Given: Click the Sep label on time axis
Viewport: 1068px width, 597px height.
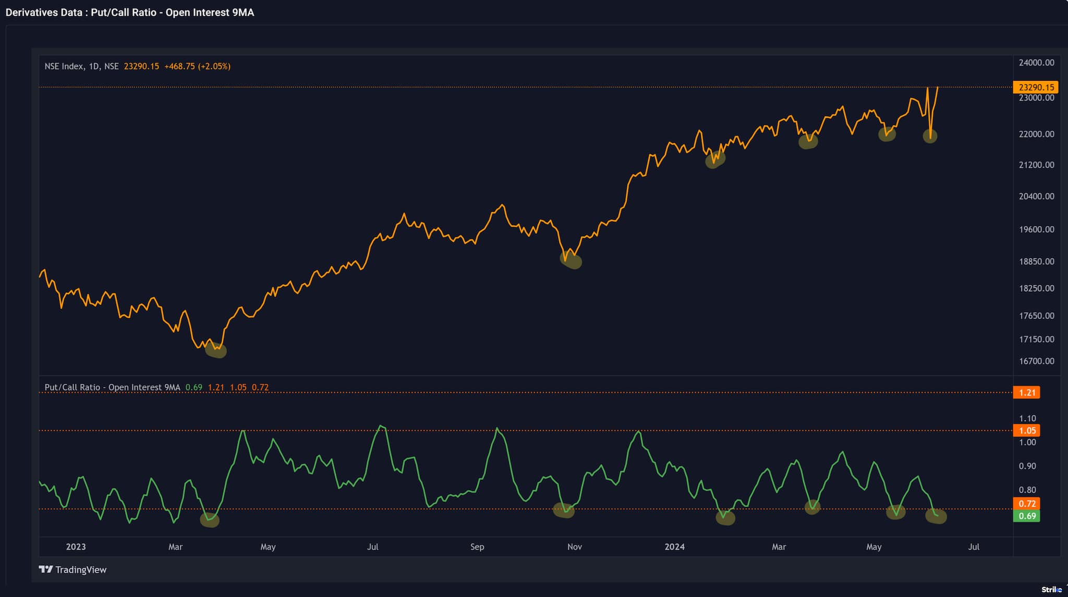Looking at the screenshot, I should (477, 547).
